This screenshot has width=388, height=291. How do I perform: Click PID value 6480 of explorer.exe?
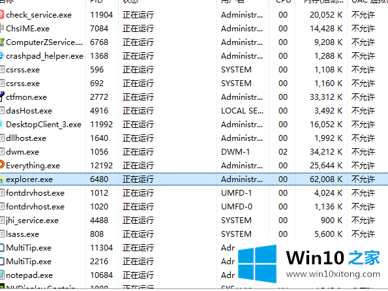click(x=99, y=179)
